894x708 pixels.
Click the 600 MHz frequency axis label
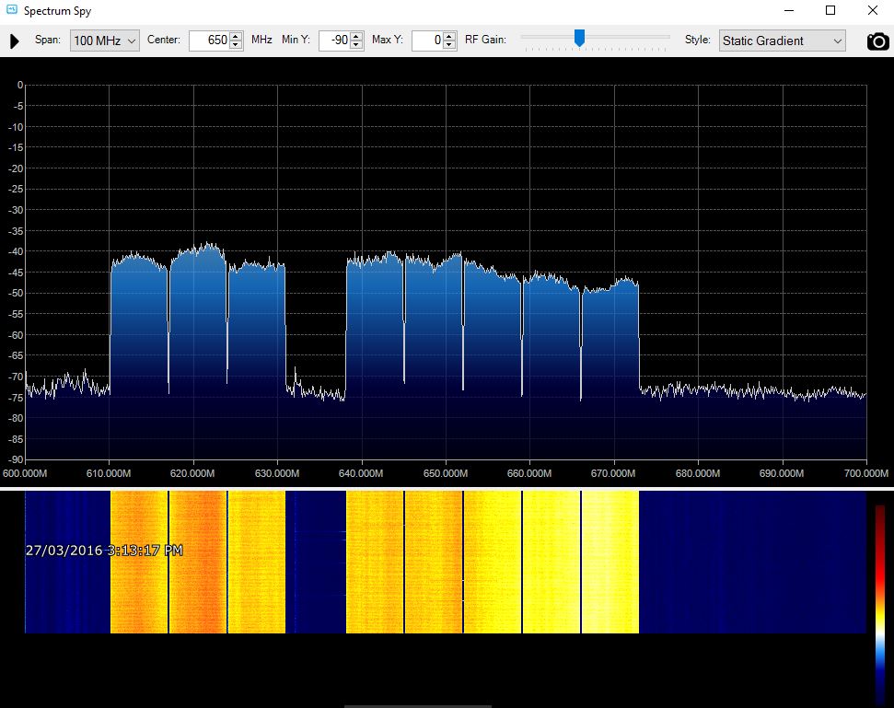click(x=25, y=473)
